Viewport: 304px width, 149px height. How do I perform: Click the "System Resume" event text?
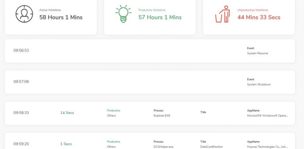point(257,53)
